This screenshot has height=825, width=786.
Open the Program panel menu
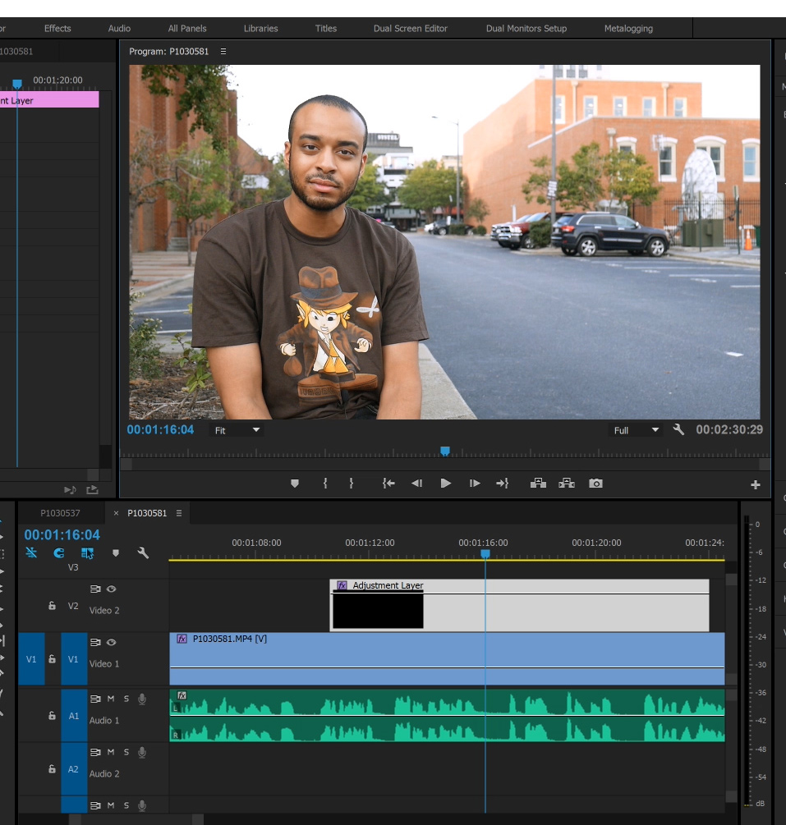point(223,51)
